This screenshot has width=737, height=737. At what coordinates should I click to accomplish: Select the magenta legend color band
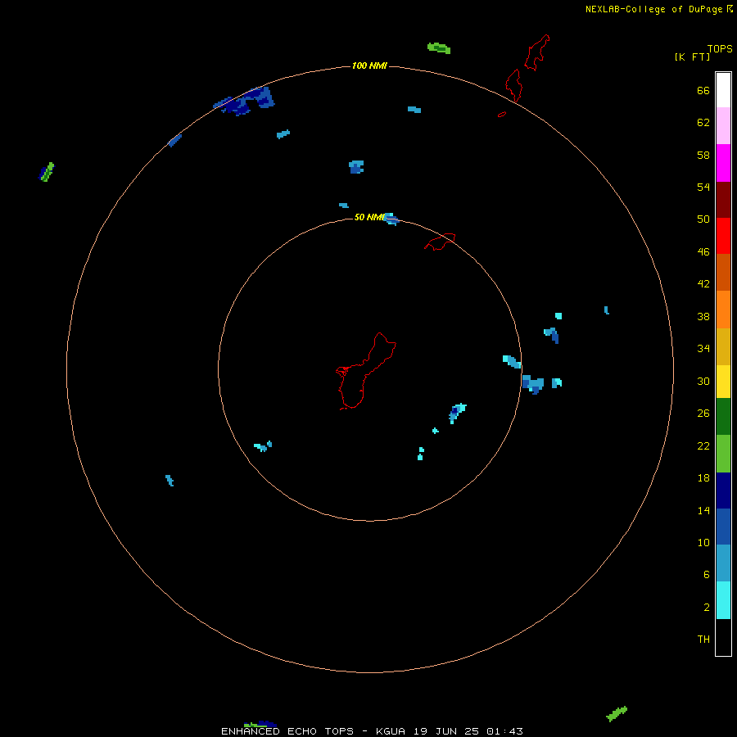point(723,163)
